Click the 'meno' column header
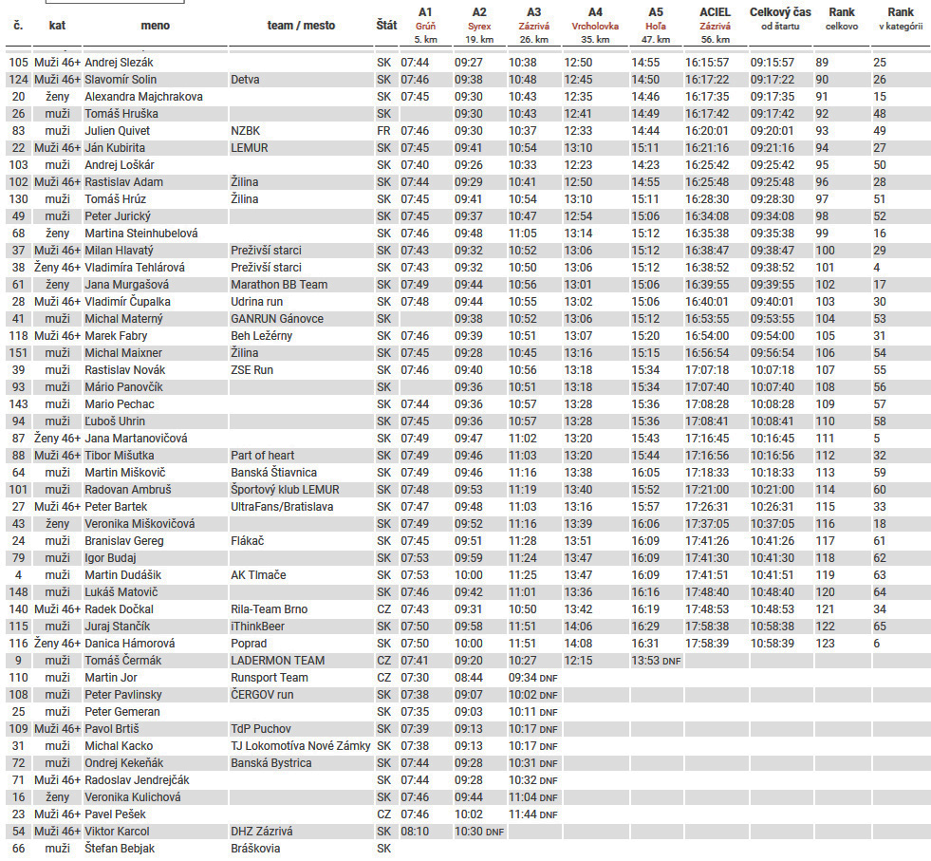The height and width of the screenshot is (861, 931). point(155,26)
